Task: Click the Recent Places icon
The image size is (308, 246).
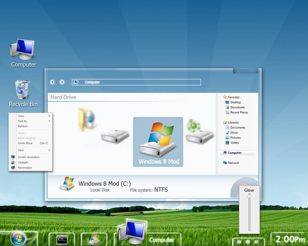Action: pos(228,113)
